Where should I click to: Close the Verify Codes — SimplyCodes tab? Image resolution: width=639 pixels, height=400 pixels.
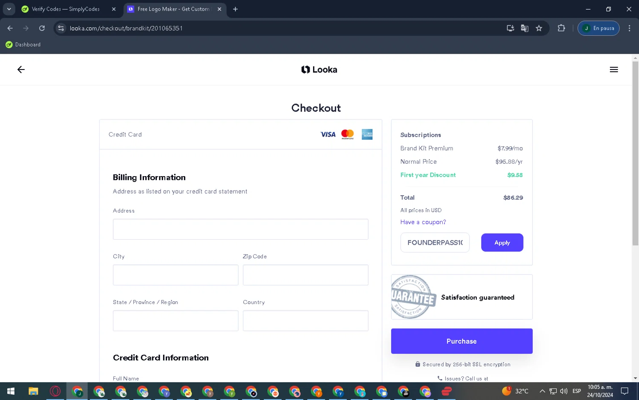click(114, 9)
